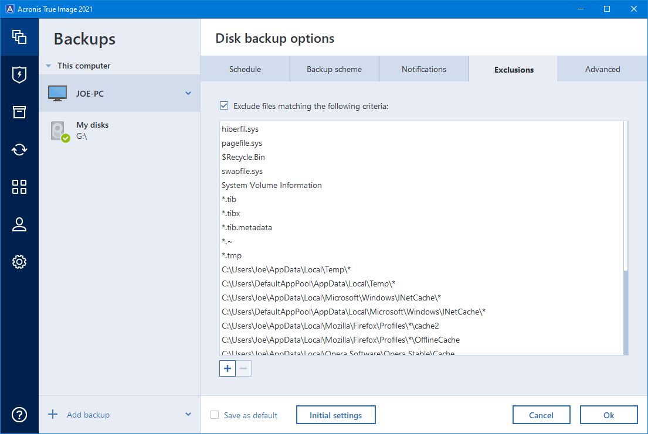Select the DefaultAppPool Local\Temp\* entry
648x434 pixels.
tap(422, 283)
